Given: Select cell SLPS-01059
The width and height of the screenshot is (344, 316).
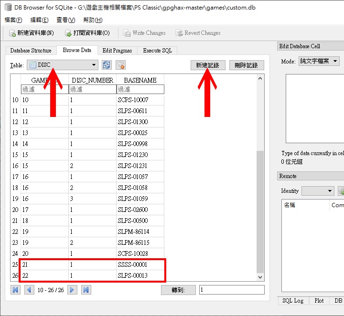Looking at the screenshot, I should point(140,199).
